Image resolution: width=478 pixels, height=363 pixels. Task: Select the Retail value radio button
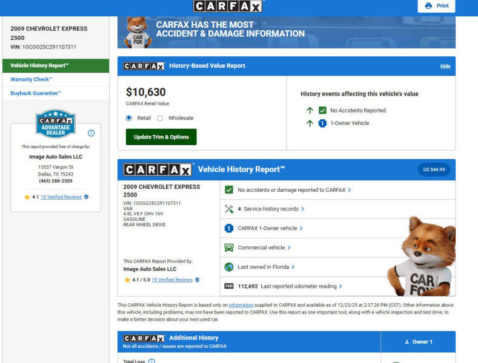click(x=129, y=119)
